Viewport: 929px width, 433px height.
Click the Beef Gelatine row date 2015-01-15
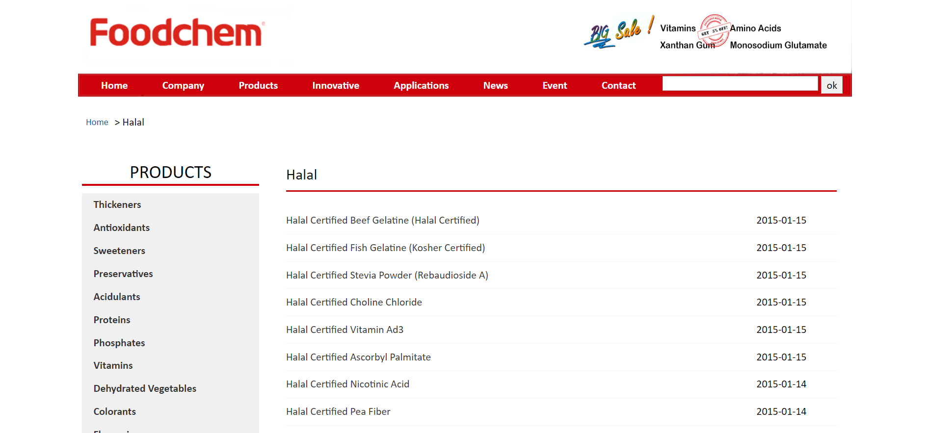781,220
